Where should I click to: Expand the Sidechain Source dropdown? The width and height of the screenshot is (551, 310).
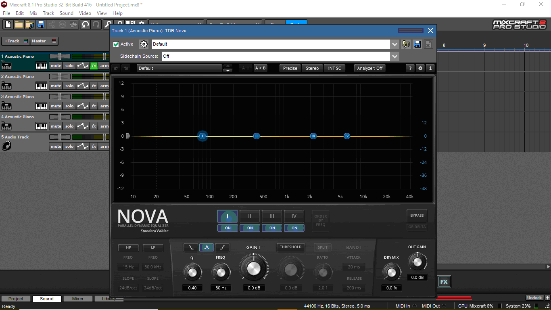pos(395,56)
